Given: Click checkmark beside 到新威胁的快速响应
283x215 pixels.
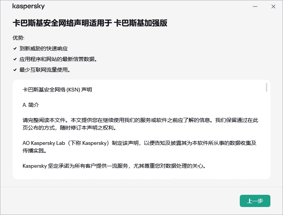Looking at the screenshot, I should click(15, 49).
